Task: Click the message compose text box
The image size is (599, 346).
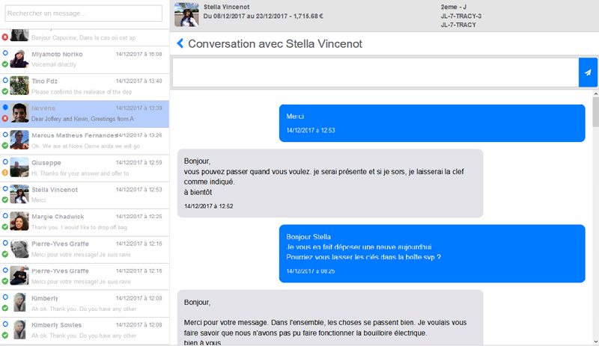Action: point(374,72)
